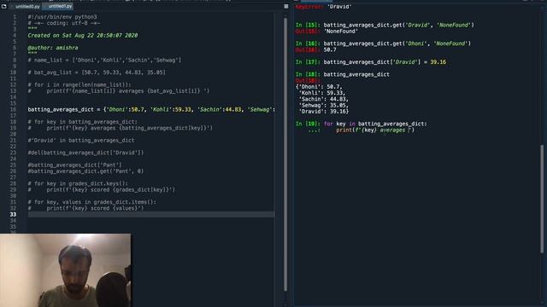Click the '# for key in batting_averages_dict:' editor comment
547x307 pixels.
83,122
